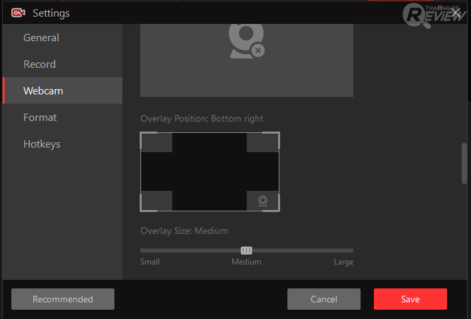The image size is (471, 319).
Task: Click the Large overlay size label
Action: (x=343, y=262)
